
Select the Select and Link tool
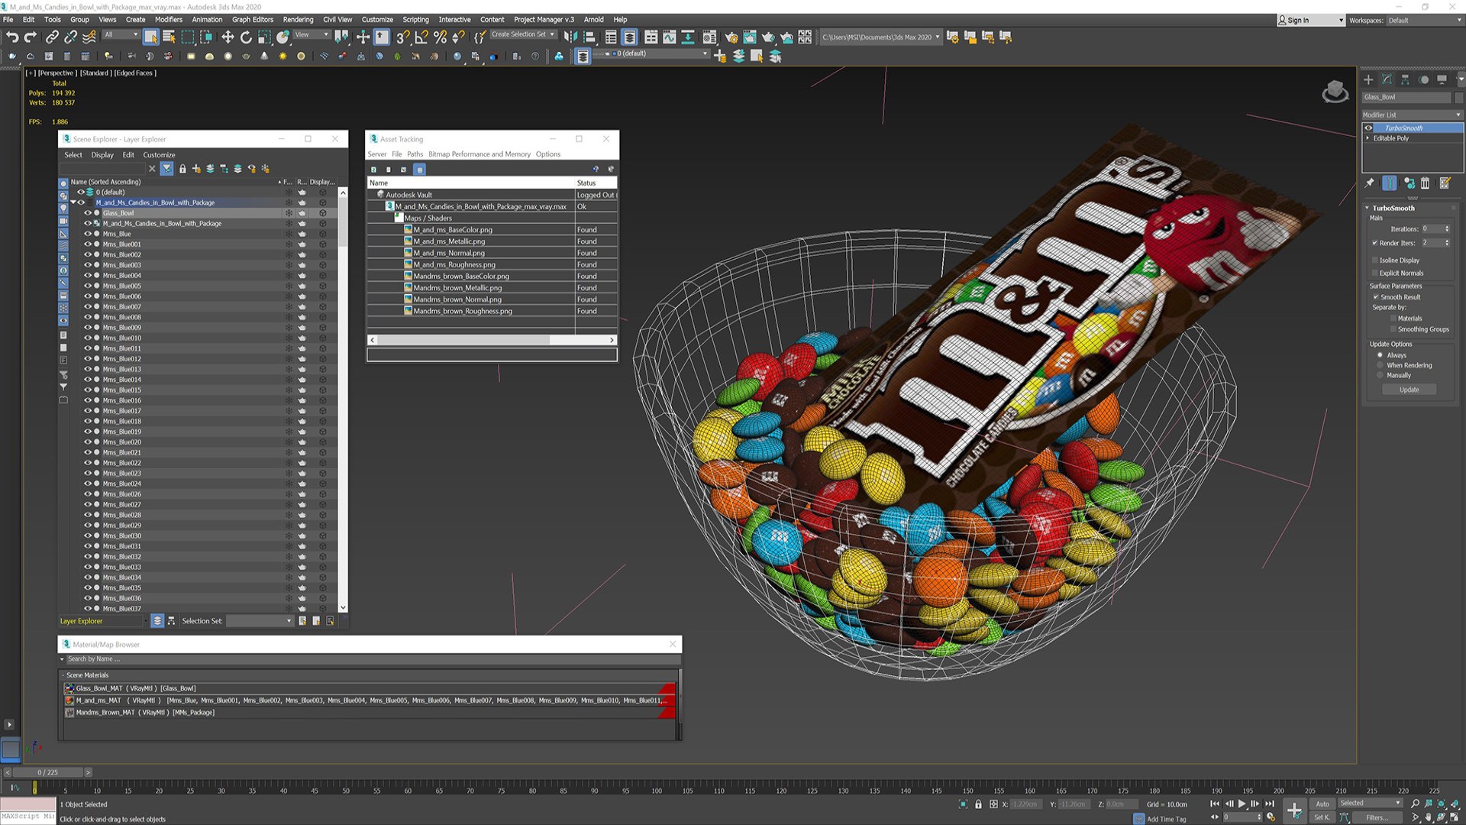(x=52, y=37)
